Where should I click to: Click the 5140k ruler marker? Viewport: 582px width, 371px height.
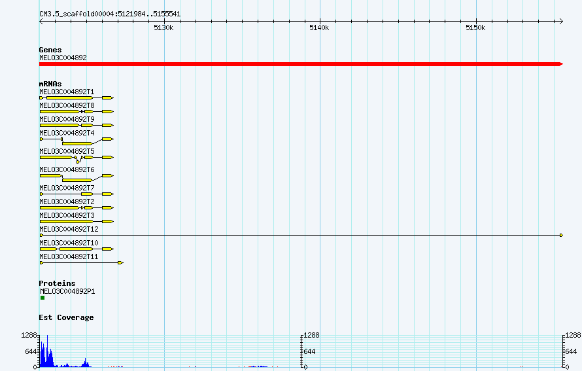(x=319, y=28)
